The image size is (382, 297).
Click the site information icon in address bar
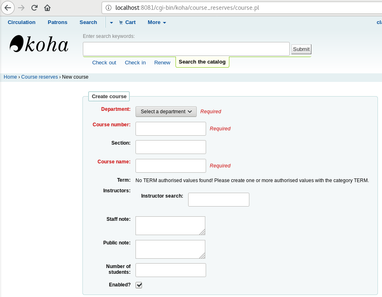[108, 8]
